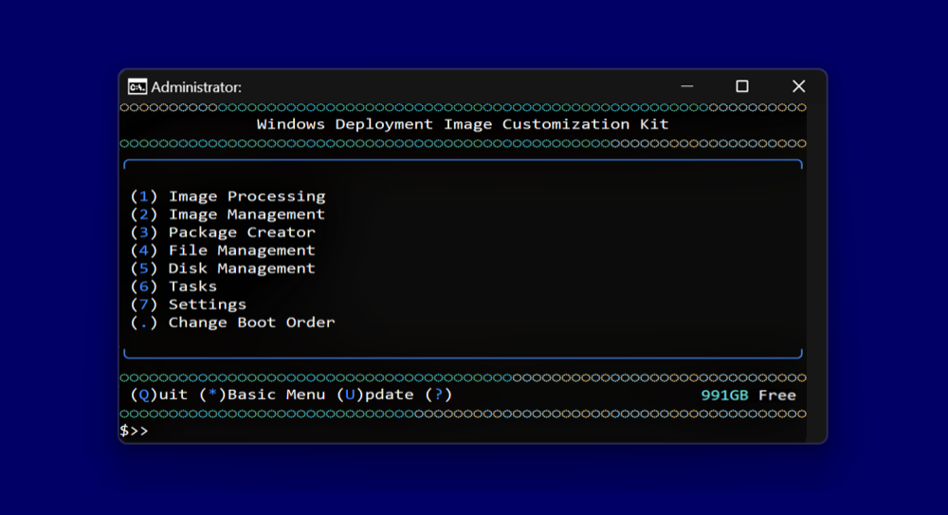This screenshot has height=515, width=948.
Task: Click the 991GB Free disk space text
Action: tap(749, 395)
